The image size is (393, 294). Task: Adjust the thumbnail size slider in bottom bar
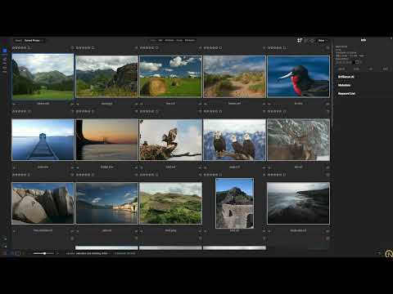coord(44,253)
